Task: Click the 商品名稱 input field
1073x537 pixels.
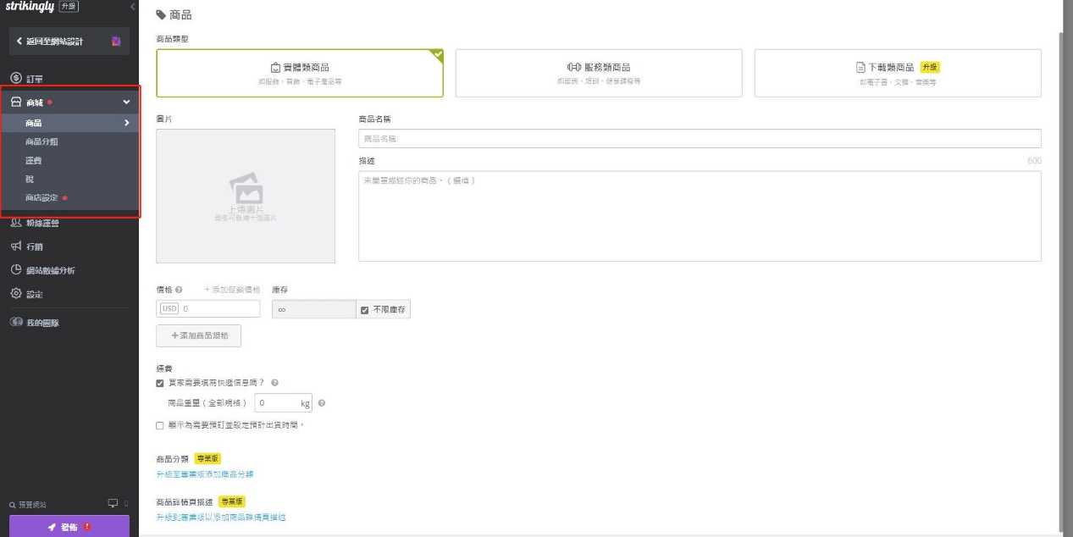Action: pyautogui.click(x=697, y=136)
